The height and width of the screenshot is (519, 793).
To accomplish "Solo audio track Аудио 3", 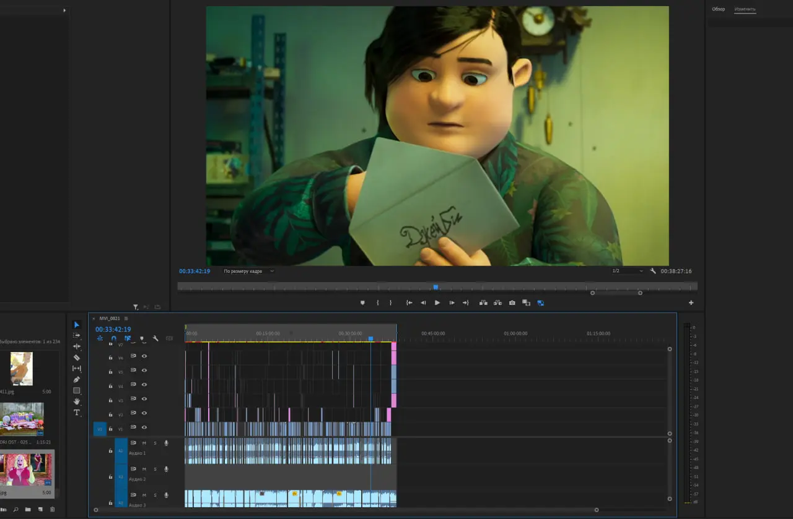I will click(x=155, y=495).
